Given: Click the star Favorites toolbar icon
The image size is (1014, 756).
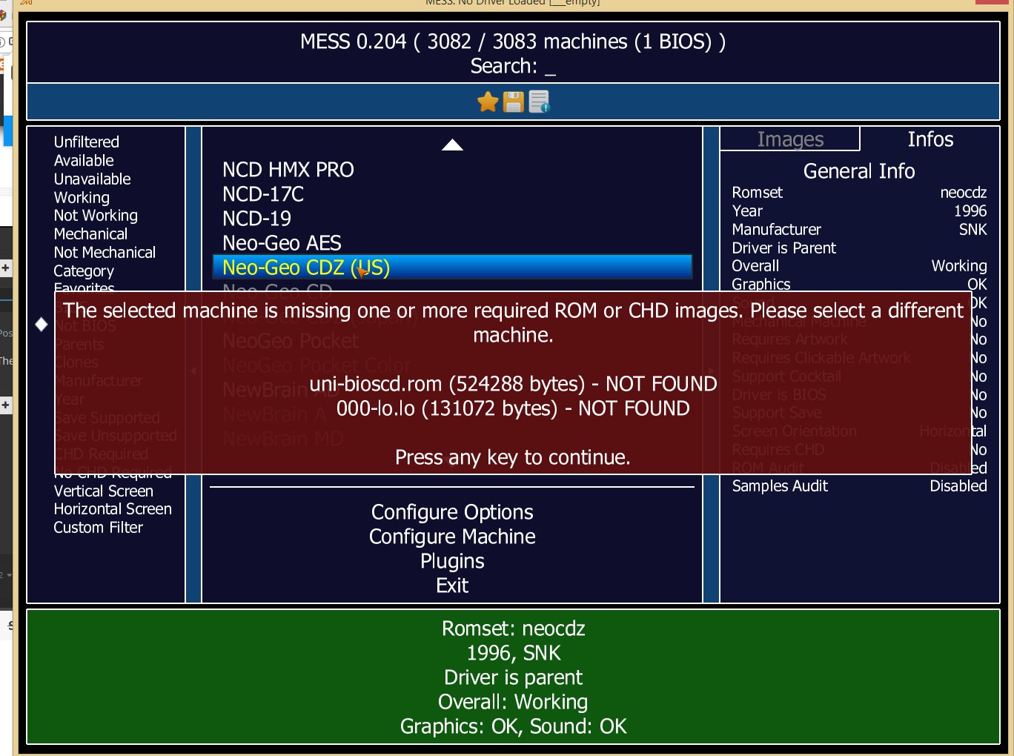Looking at the screenshot, I should point(488,102).
